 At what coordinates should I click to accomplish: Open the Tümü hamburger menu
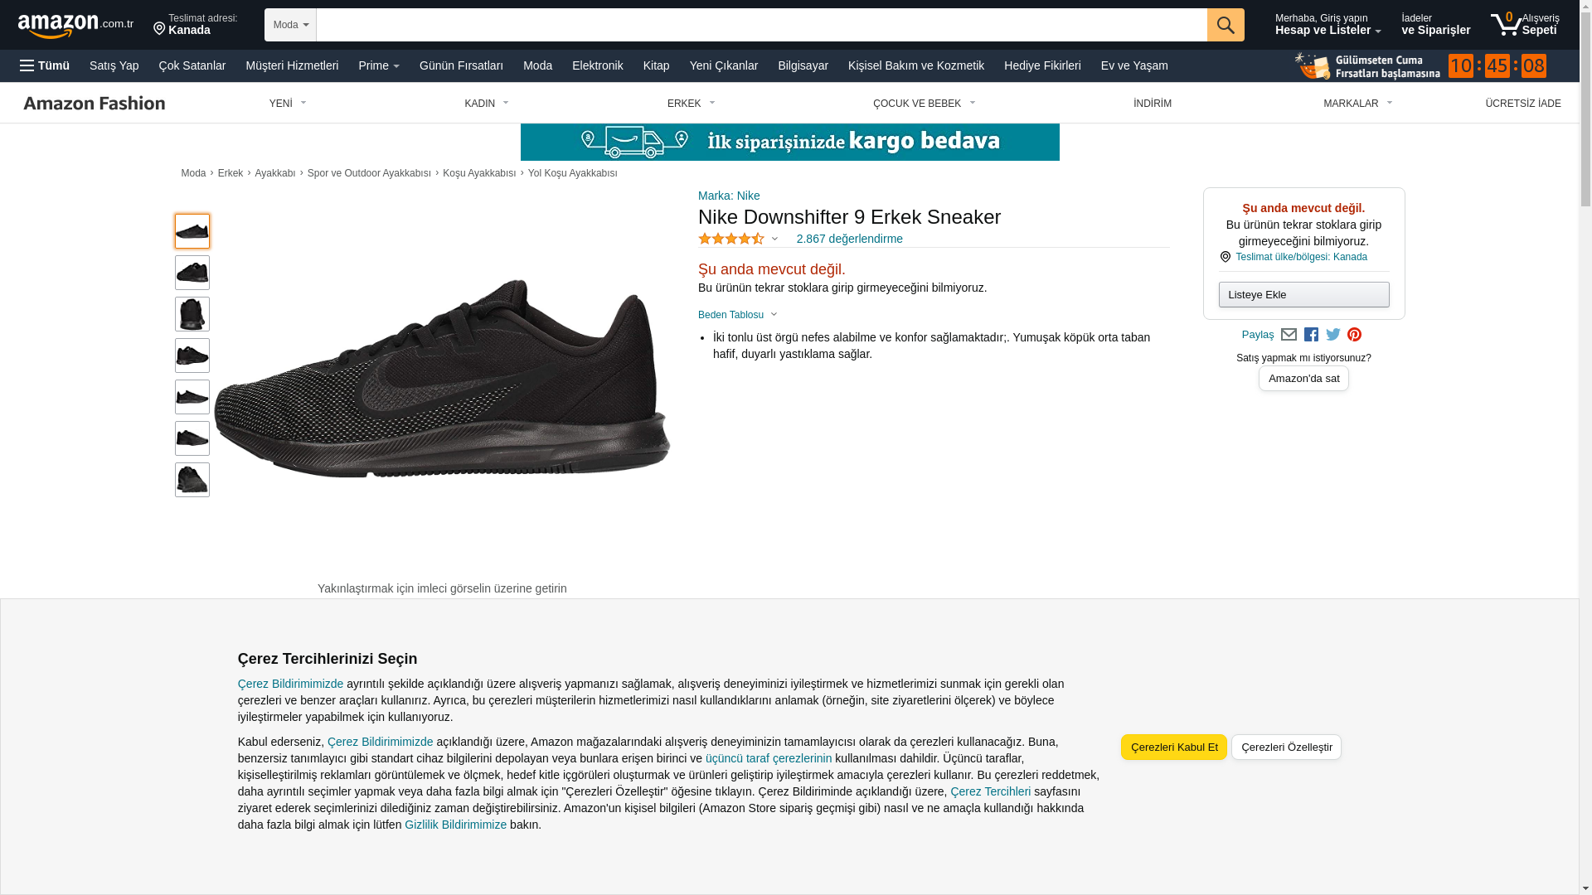(45, 65)
